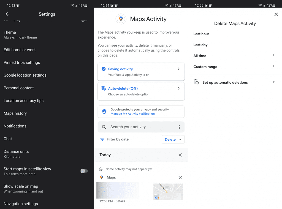Open the overflow menu beside activity search
The image size is (282, 209).
tap(179, 127)
